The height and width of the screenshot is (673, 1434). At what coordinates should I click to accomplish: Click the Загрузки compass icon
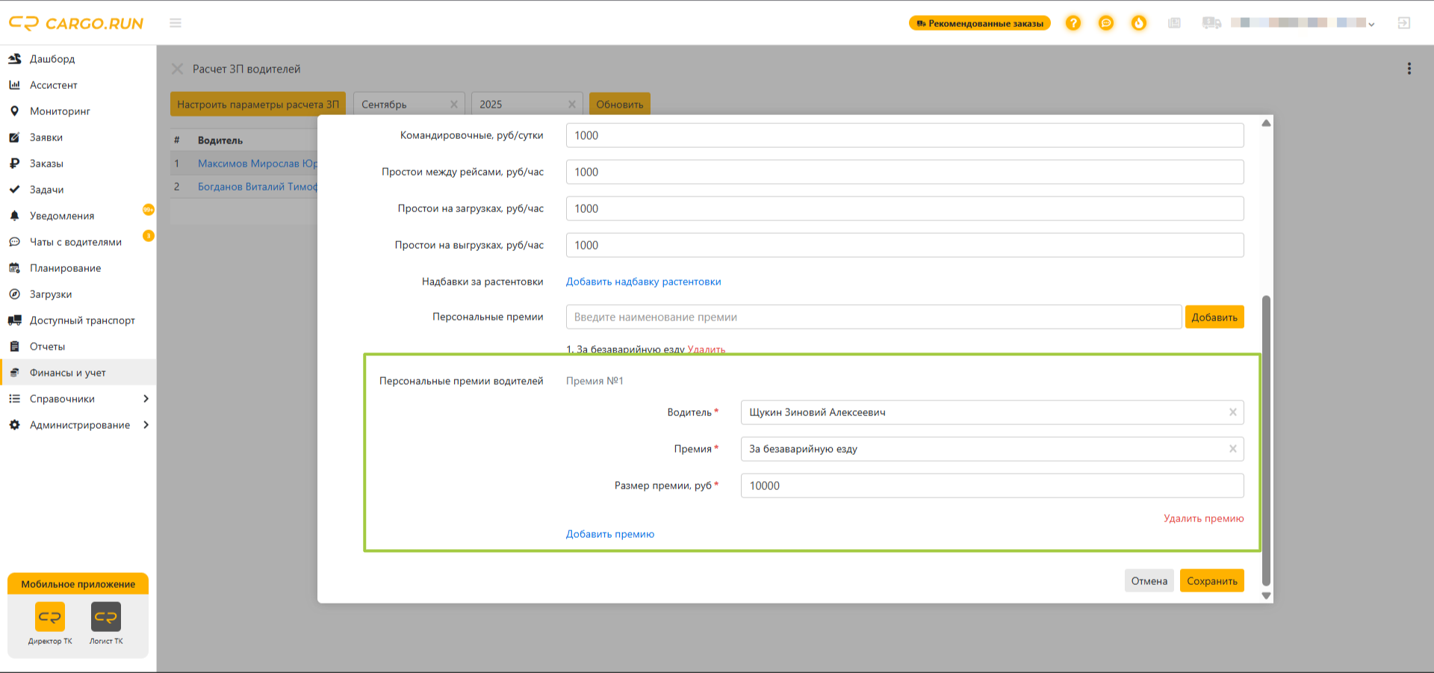pos(14,294)
